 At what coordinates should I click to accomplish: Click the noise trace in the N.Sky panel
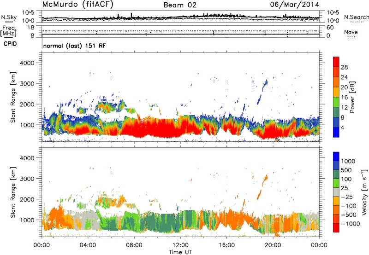pyautogui.click(x=180, y=17)
